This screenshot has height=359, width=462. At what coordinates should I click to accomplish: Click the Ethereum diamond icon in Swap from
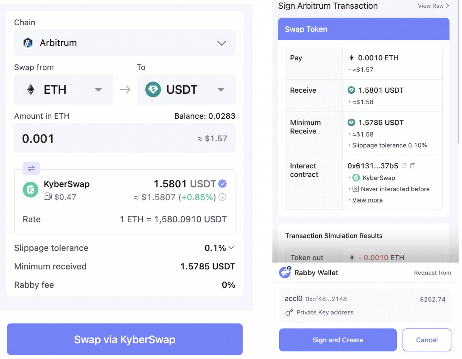pos(31,89)
